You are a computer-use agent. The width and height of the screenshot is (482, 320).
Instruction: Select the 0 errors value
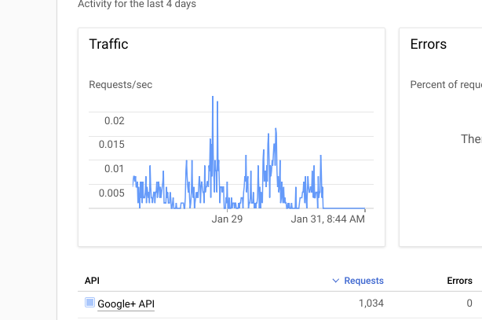pyautogui.click(x=469, y=303)
